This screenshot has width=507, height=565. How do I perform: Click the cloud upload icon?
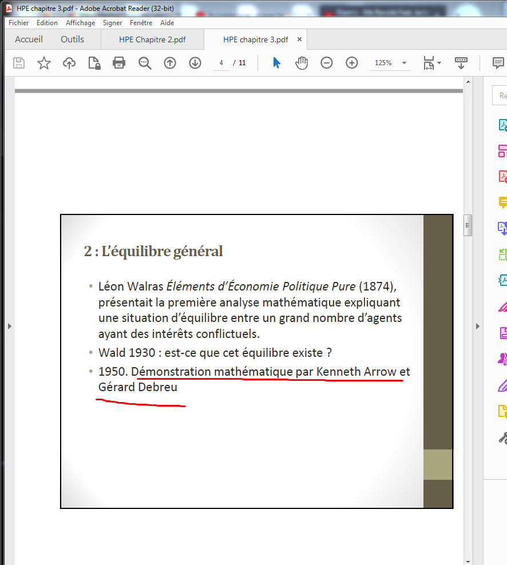(69, 63)
